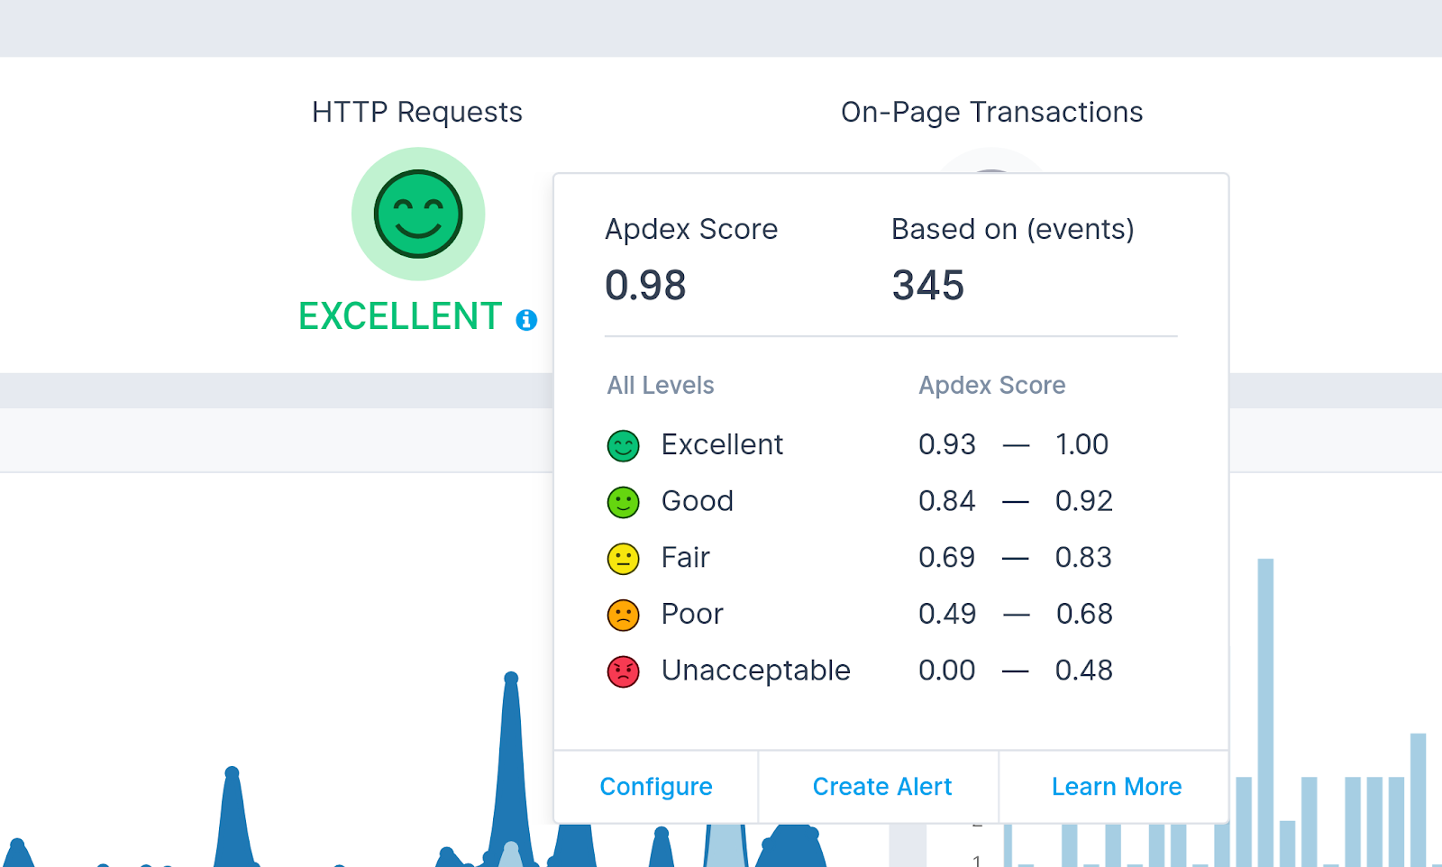This screenshot has height=867, width=1442.
Task: Click the 0.69 lower bound value
Action: (x=947, y=558)
